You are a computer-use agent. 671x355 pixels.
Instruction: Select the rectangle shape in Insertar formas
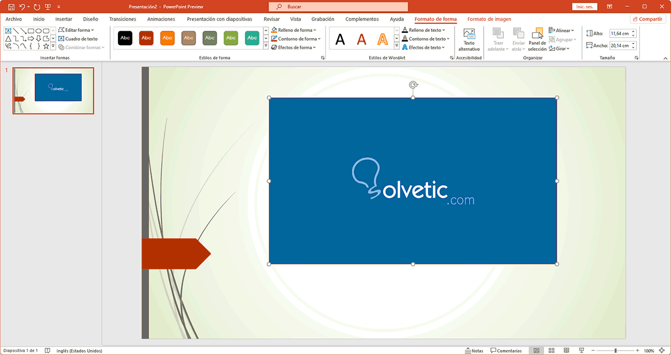point(30,31)
